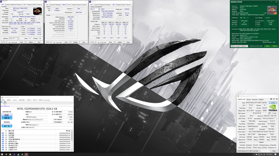This screenshot has height=156, width=279.
Task: Click the red AIDA64 taskbar icon
Action: tap(26, 154)
